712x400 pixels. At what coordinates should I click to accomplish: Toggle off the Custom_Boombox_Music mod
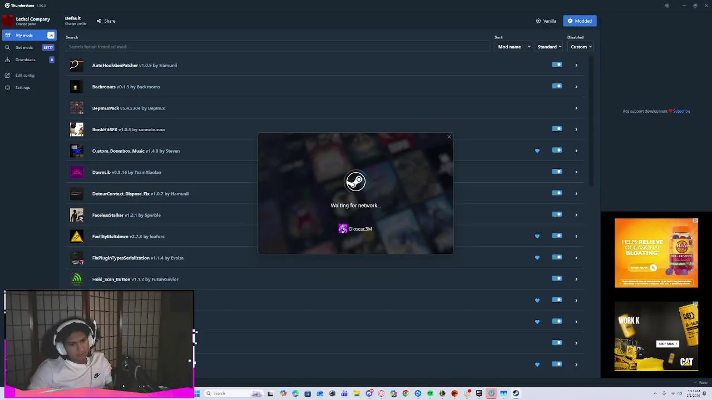tap(557, 151)
